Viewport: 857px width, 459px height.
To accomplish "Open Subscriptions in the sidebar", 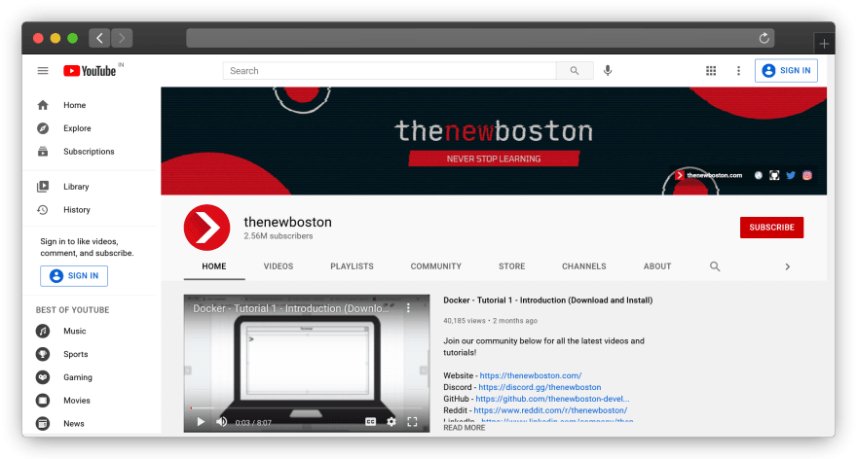I will tap(91, 151).
